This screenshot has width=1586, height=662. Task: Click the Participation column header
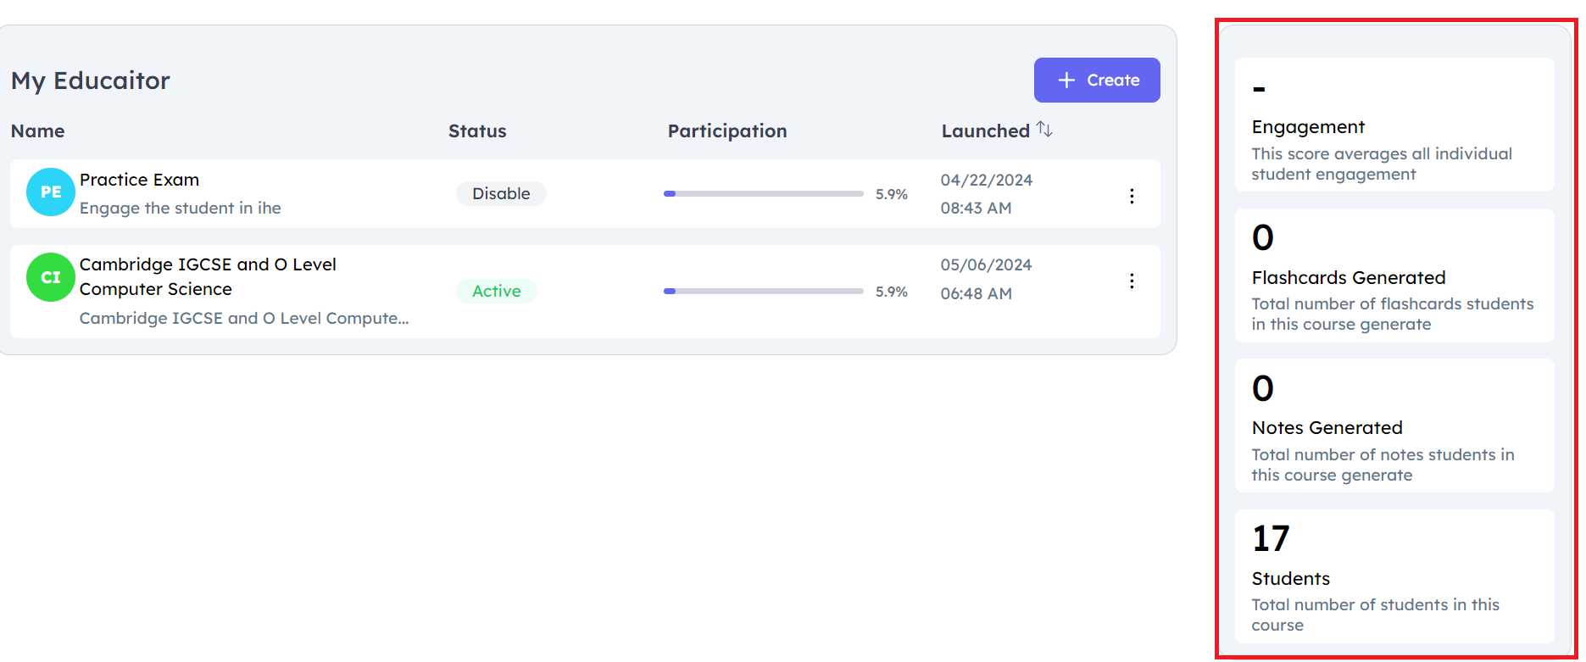(727, 131)
